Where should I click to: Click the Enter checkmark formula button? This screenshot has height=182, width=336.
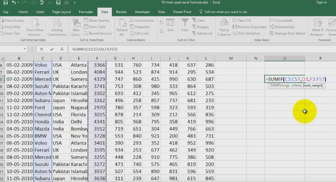coord(52,49)
